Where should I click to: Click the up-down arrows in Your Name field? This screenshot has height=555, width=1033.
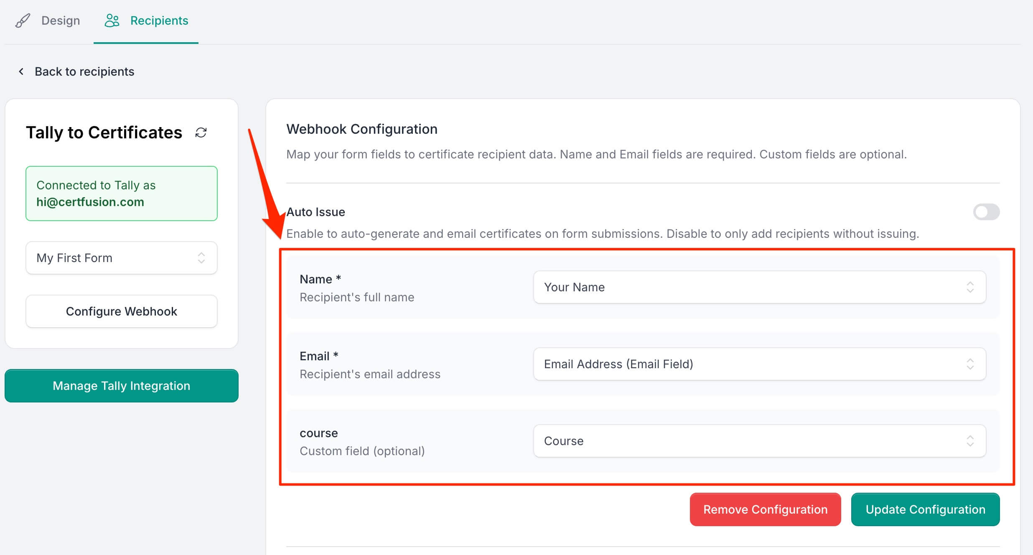[x=970, y=287]
